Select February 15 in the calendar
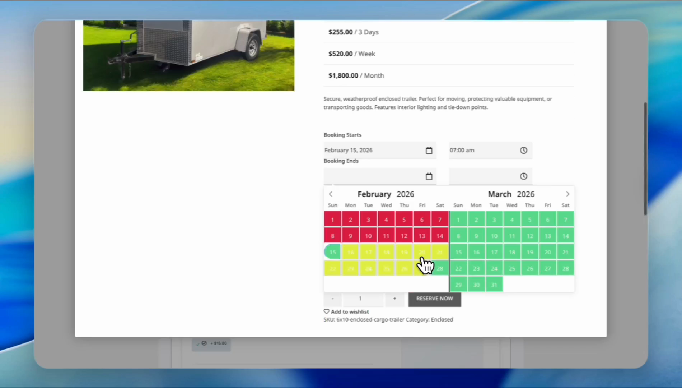Image resolution: width=682 pixels, height=388 pixels. (333, 252)
